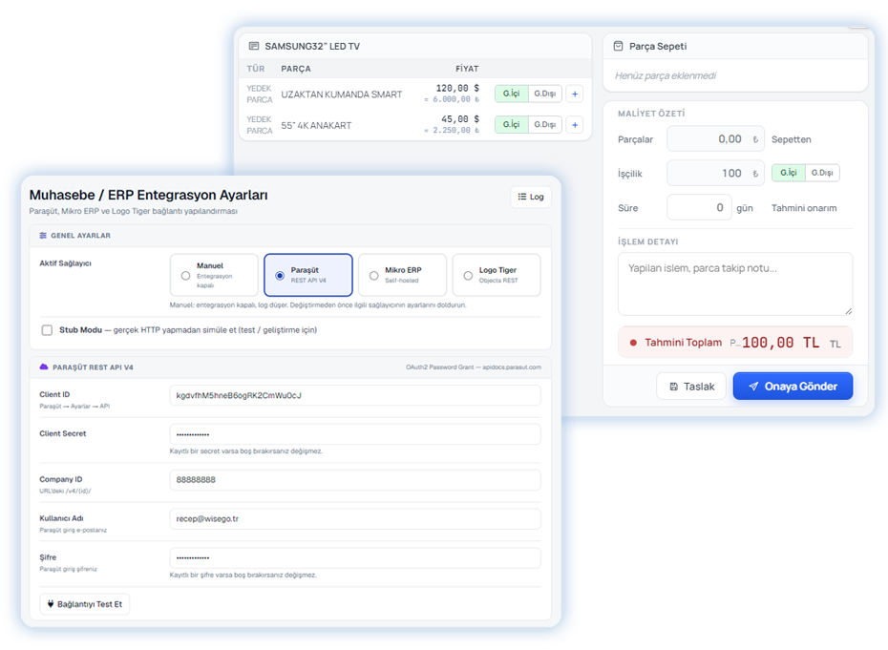Viewport: 888px width, 650px height.
Task: Set G.Dışı for UZAKTAN KUMANDA SMART
Action: (x=545, y=94)
